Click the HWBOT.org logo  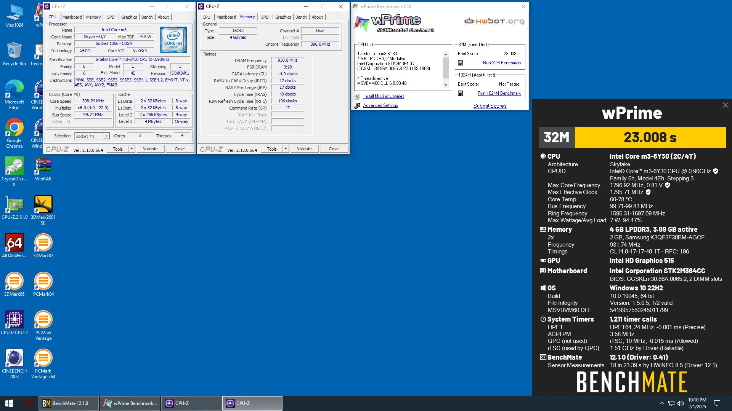(x=494, y=21)
